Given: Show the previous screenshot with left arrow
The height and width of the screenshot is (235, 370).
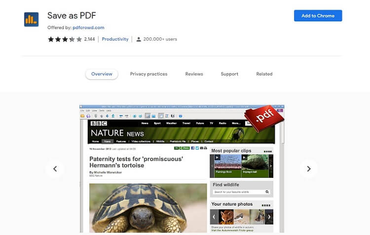Looking at the screenshot, I should tap(55, 169).
